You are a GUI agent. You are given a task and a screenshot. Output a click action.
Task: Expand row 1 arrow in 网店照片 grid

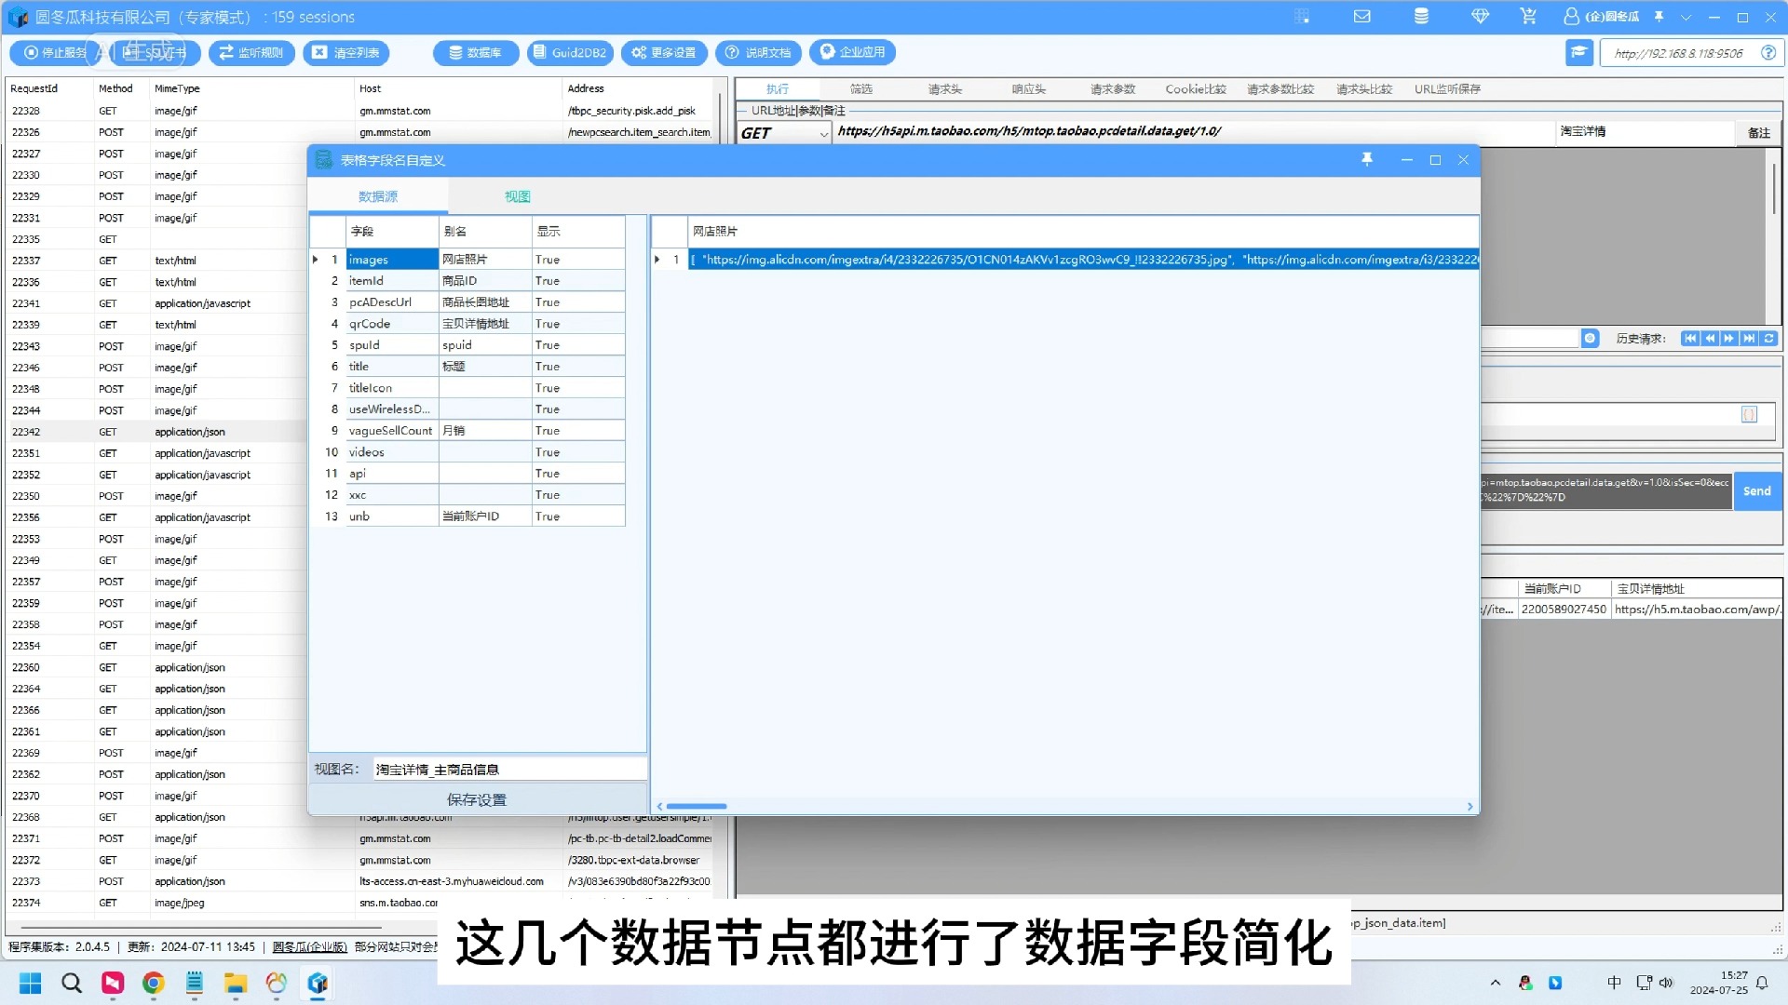tap(657, 260)
